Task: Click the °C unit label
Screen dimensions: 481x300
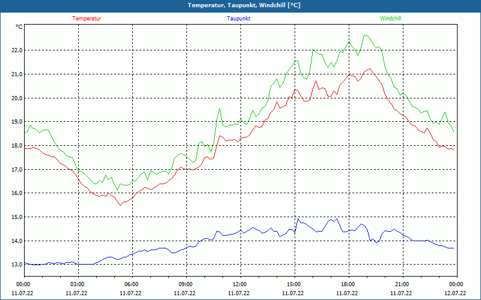Action: 19,27
